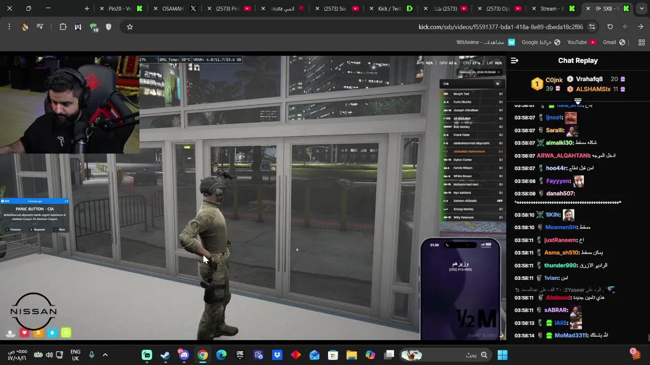
Task: Click username ARWA_ALQAHTANI in chat
Action: (563, 156)
